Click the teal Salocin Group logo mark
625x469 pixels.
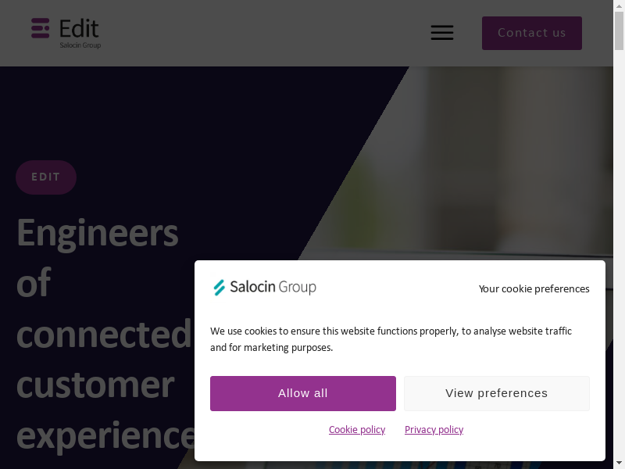(220, 288)
